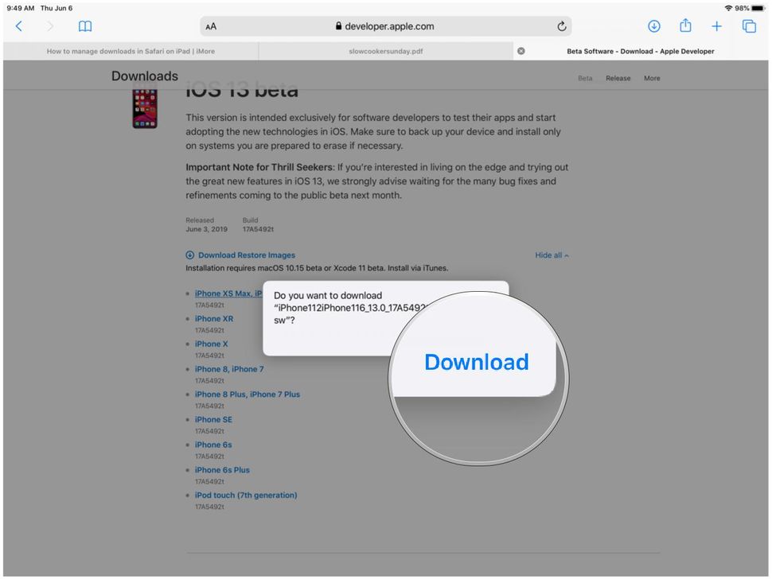Tap the AA text size icon

tap(210, 25)
